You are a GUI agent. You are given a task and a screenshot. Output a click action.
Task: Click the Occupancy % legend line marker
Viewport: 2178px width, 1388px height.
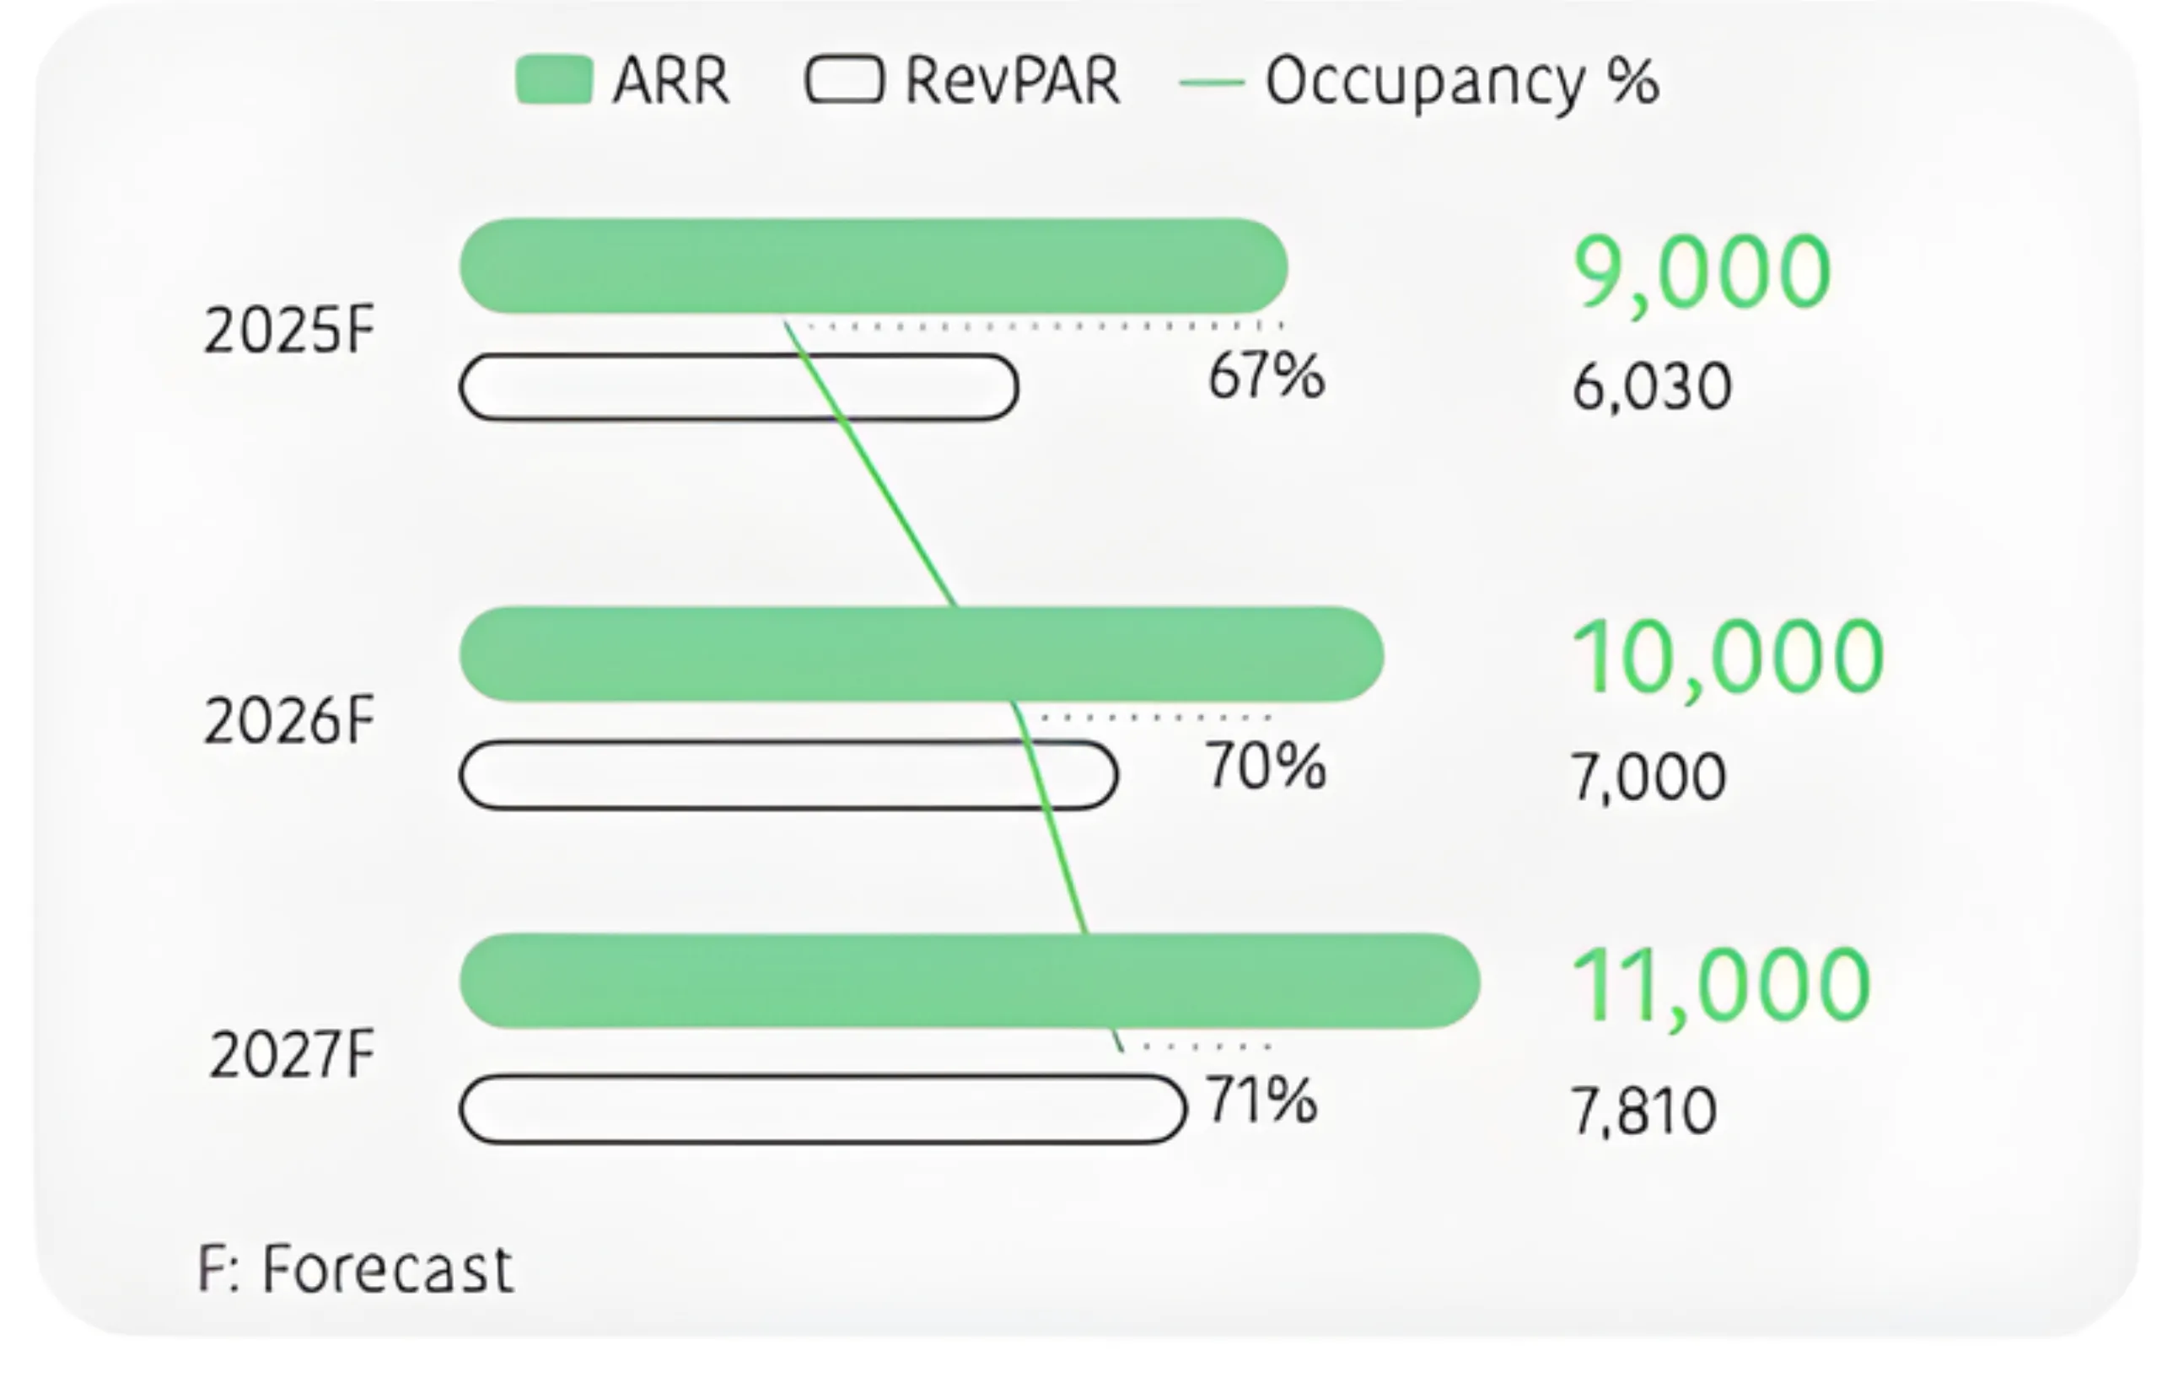[x=1212, y=83]
